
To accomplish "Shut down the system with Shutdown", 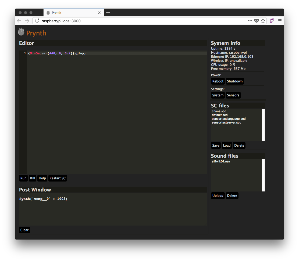I will tap(235, 81).
